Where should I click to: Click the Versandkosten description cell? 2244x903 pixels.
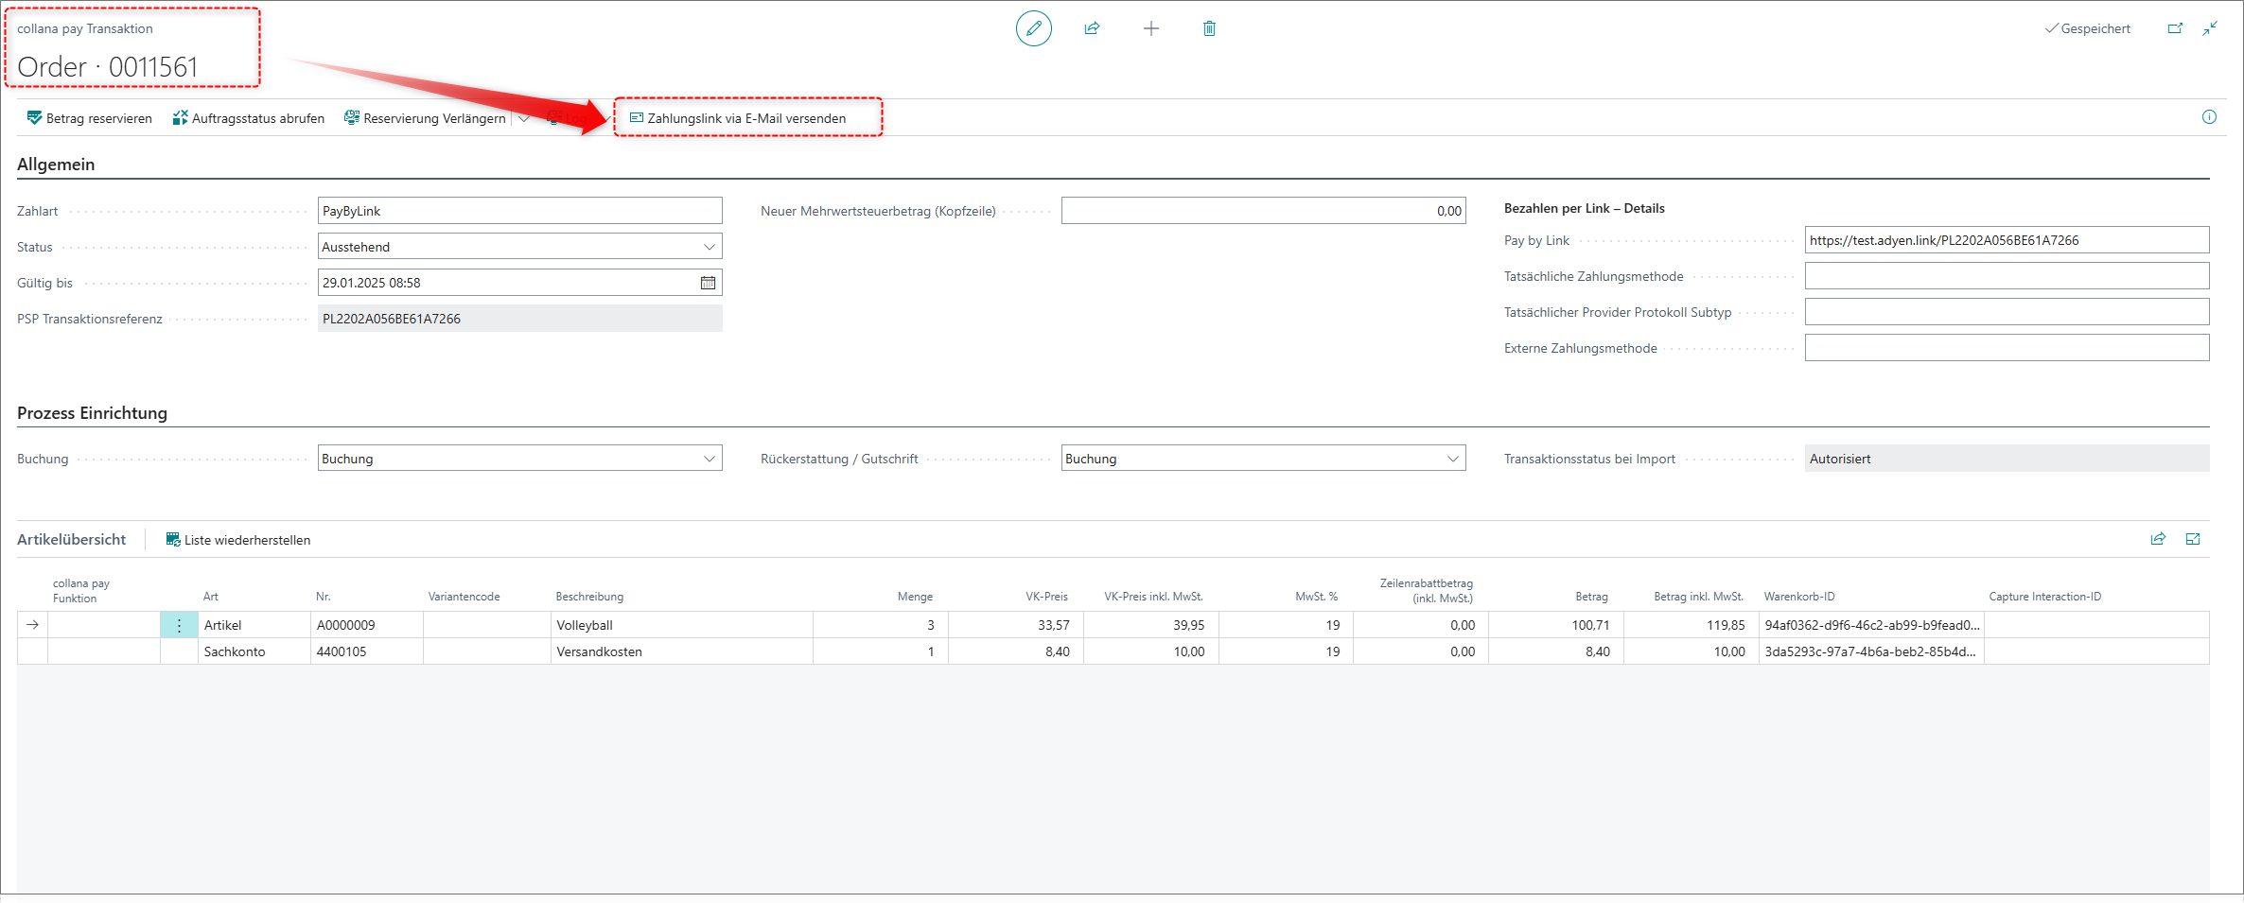tap(681, 651)
